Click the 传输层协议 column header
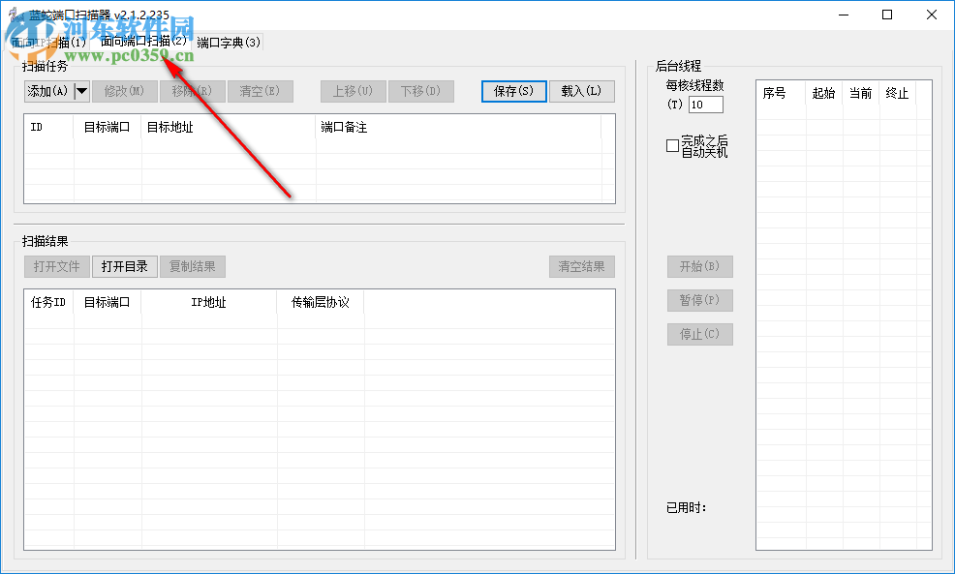Screen dimensions: 955x574 point(321,303)
